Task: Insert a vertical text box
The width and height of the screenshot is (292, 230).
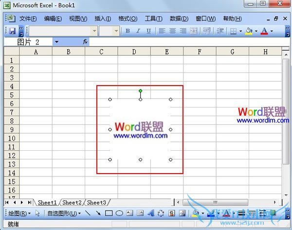Action: [x=140, y=213]
